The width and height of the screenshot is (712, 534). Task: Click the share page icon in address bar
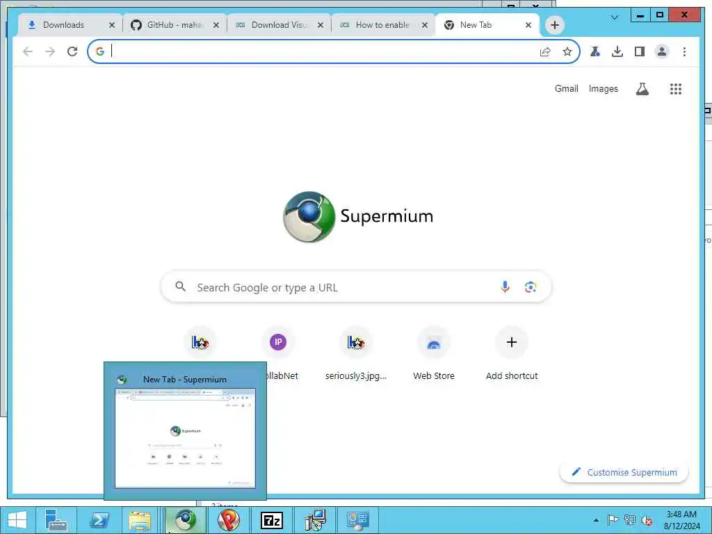click(x=545, y=51)
